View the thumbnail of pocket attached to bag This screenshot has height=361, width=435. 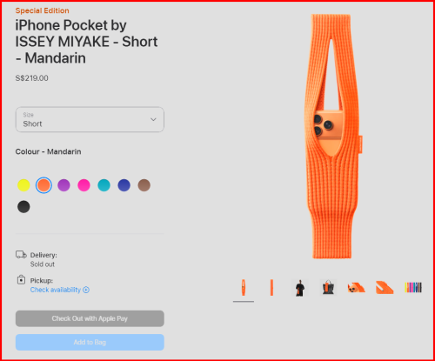pos(328,288)
